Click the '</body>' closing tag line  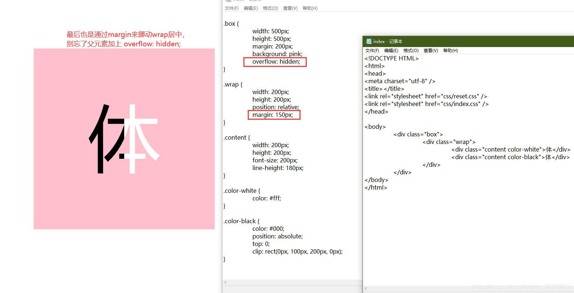[x=377, y=180]
